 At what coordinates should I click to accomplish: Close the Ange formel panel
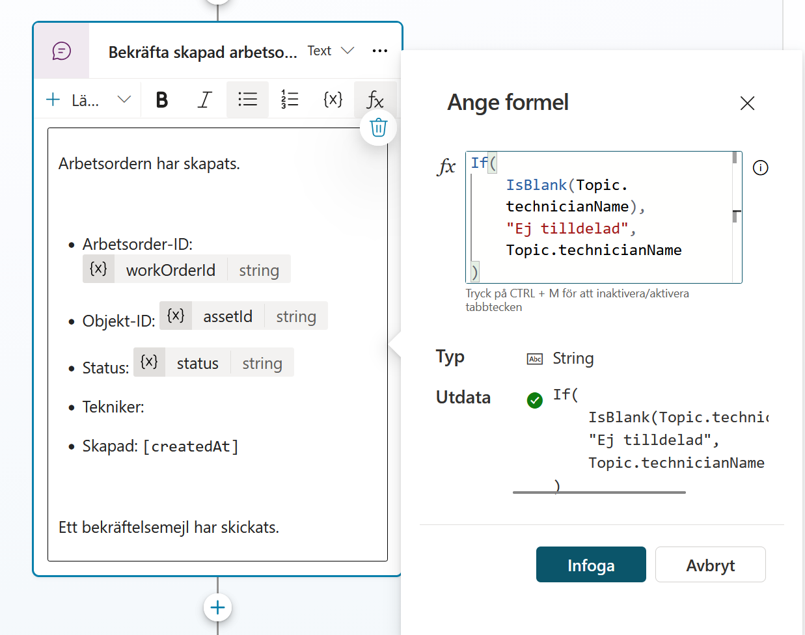click(747, 103)
